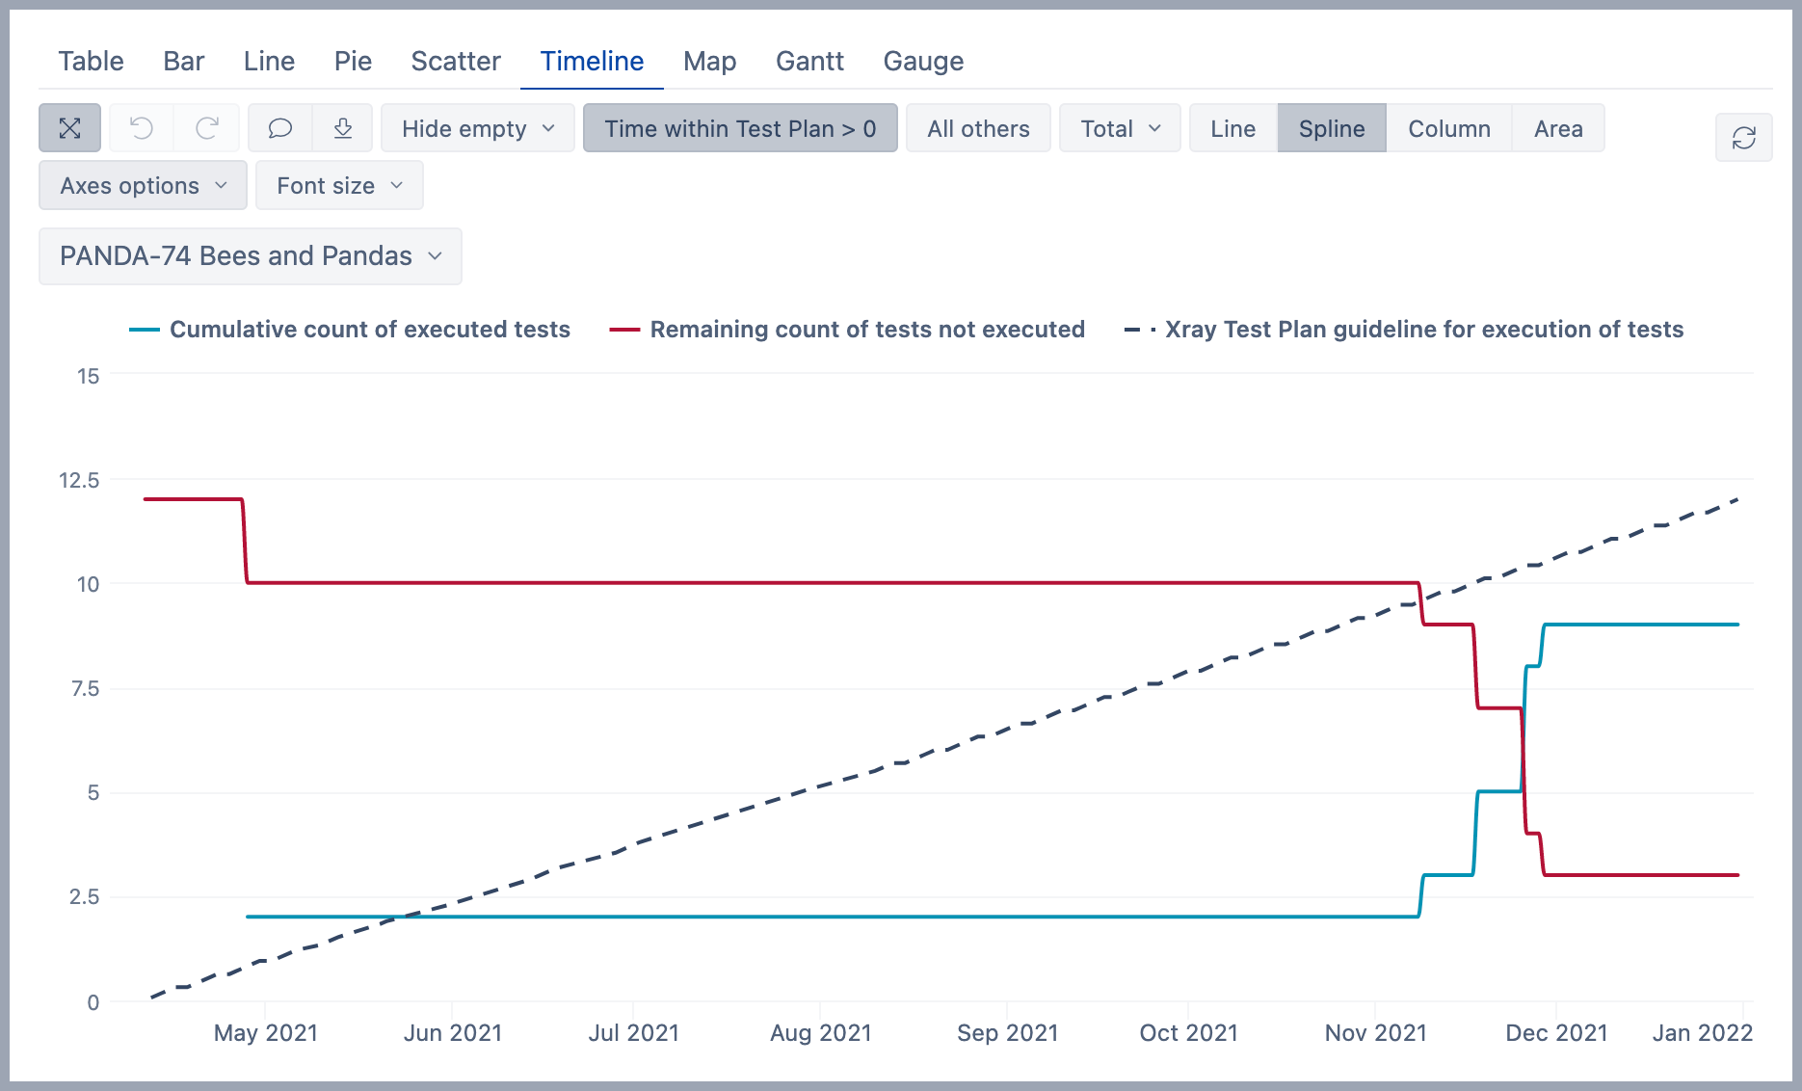The height and width of the screenshot is (1091, 1802).
Task: Select the Column chart style
Action: (x=1448, y=128)
